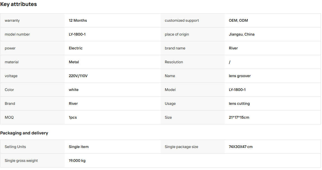Image resolution: width=322 pixels, height=170 pixels.
Task: Click the LY-1800-1 model number value
Action: click(x=77, y=34)
